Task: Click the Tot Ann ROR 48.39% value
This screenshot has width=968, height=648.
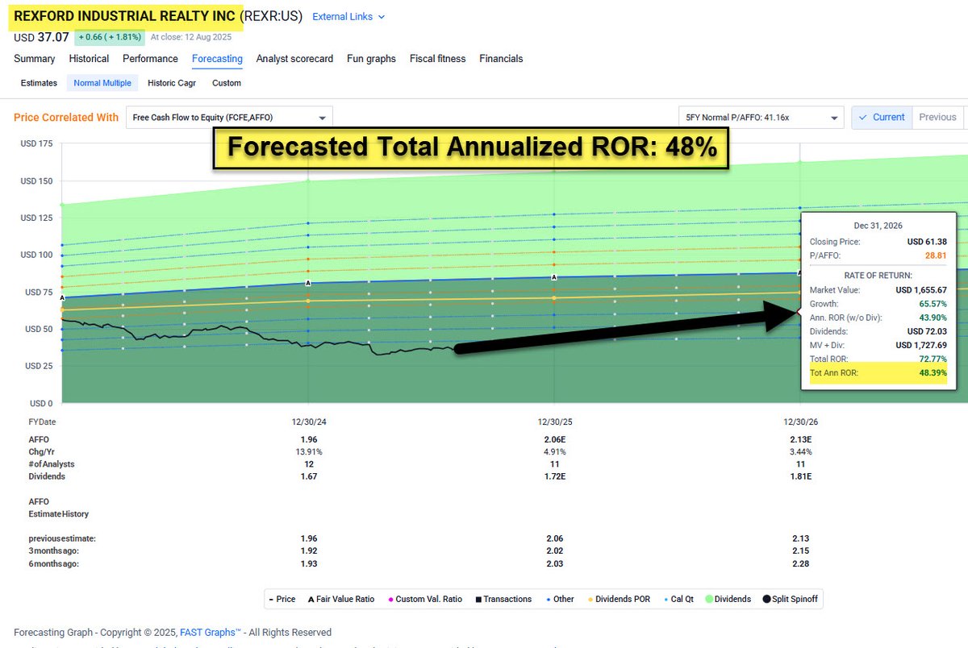Action: tap(933, 372)
